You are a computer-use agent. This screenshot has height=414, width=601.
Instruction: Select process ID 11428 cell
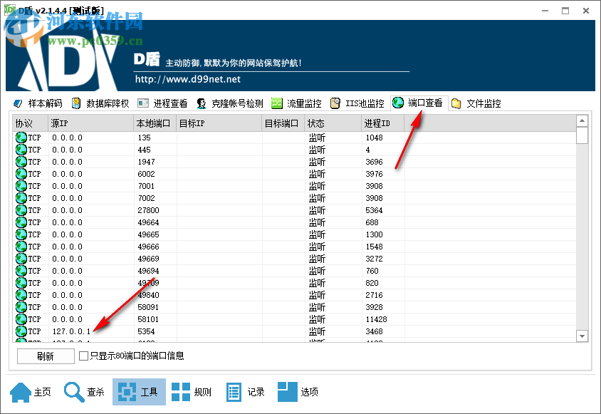pyautogui.click(x=376, y=319)
